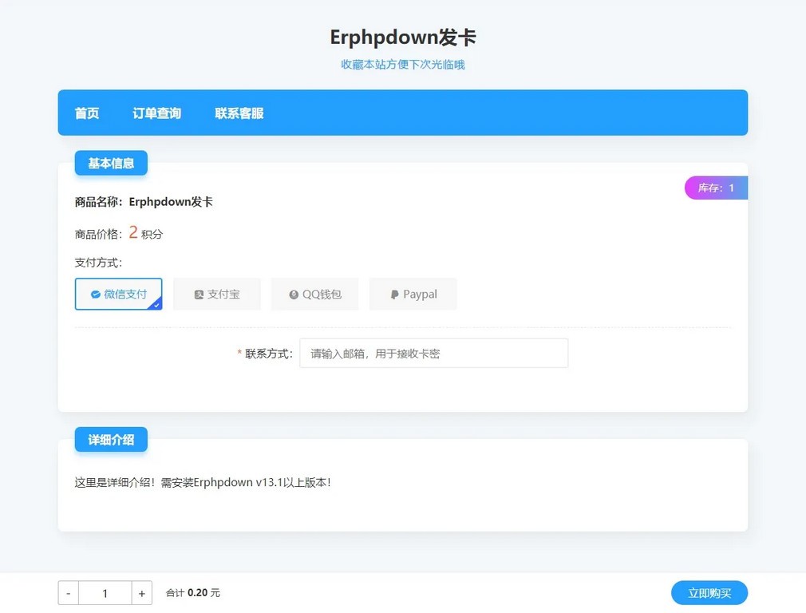Click the Erphpdown发卡 page title

tap(403, 38)
